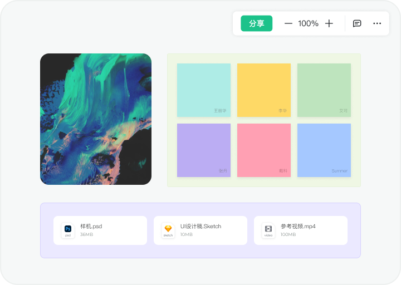This screenshot has width=401, height=285.
Task: Click the Photoshop psd file icon
Action: [68, 230]
